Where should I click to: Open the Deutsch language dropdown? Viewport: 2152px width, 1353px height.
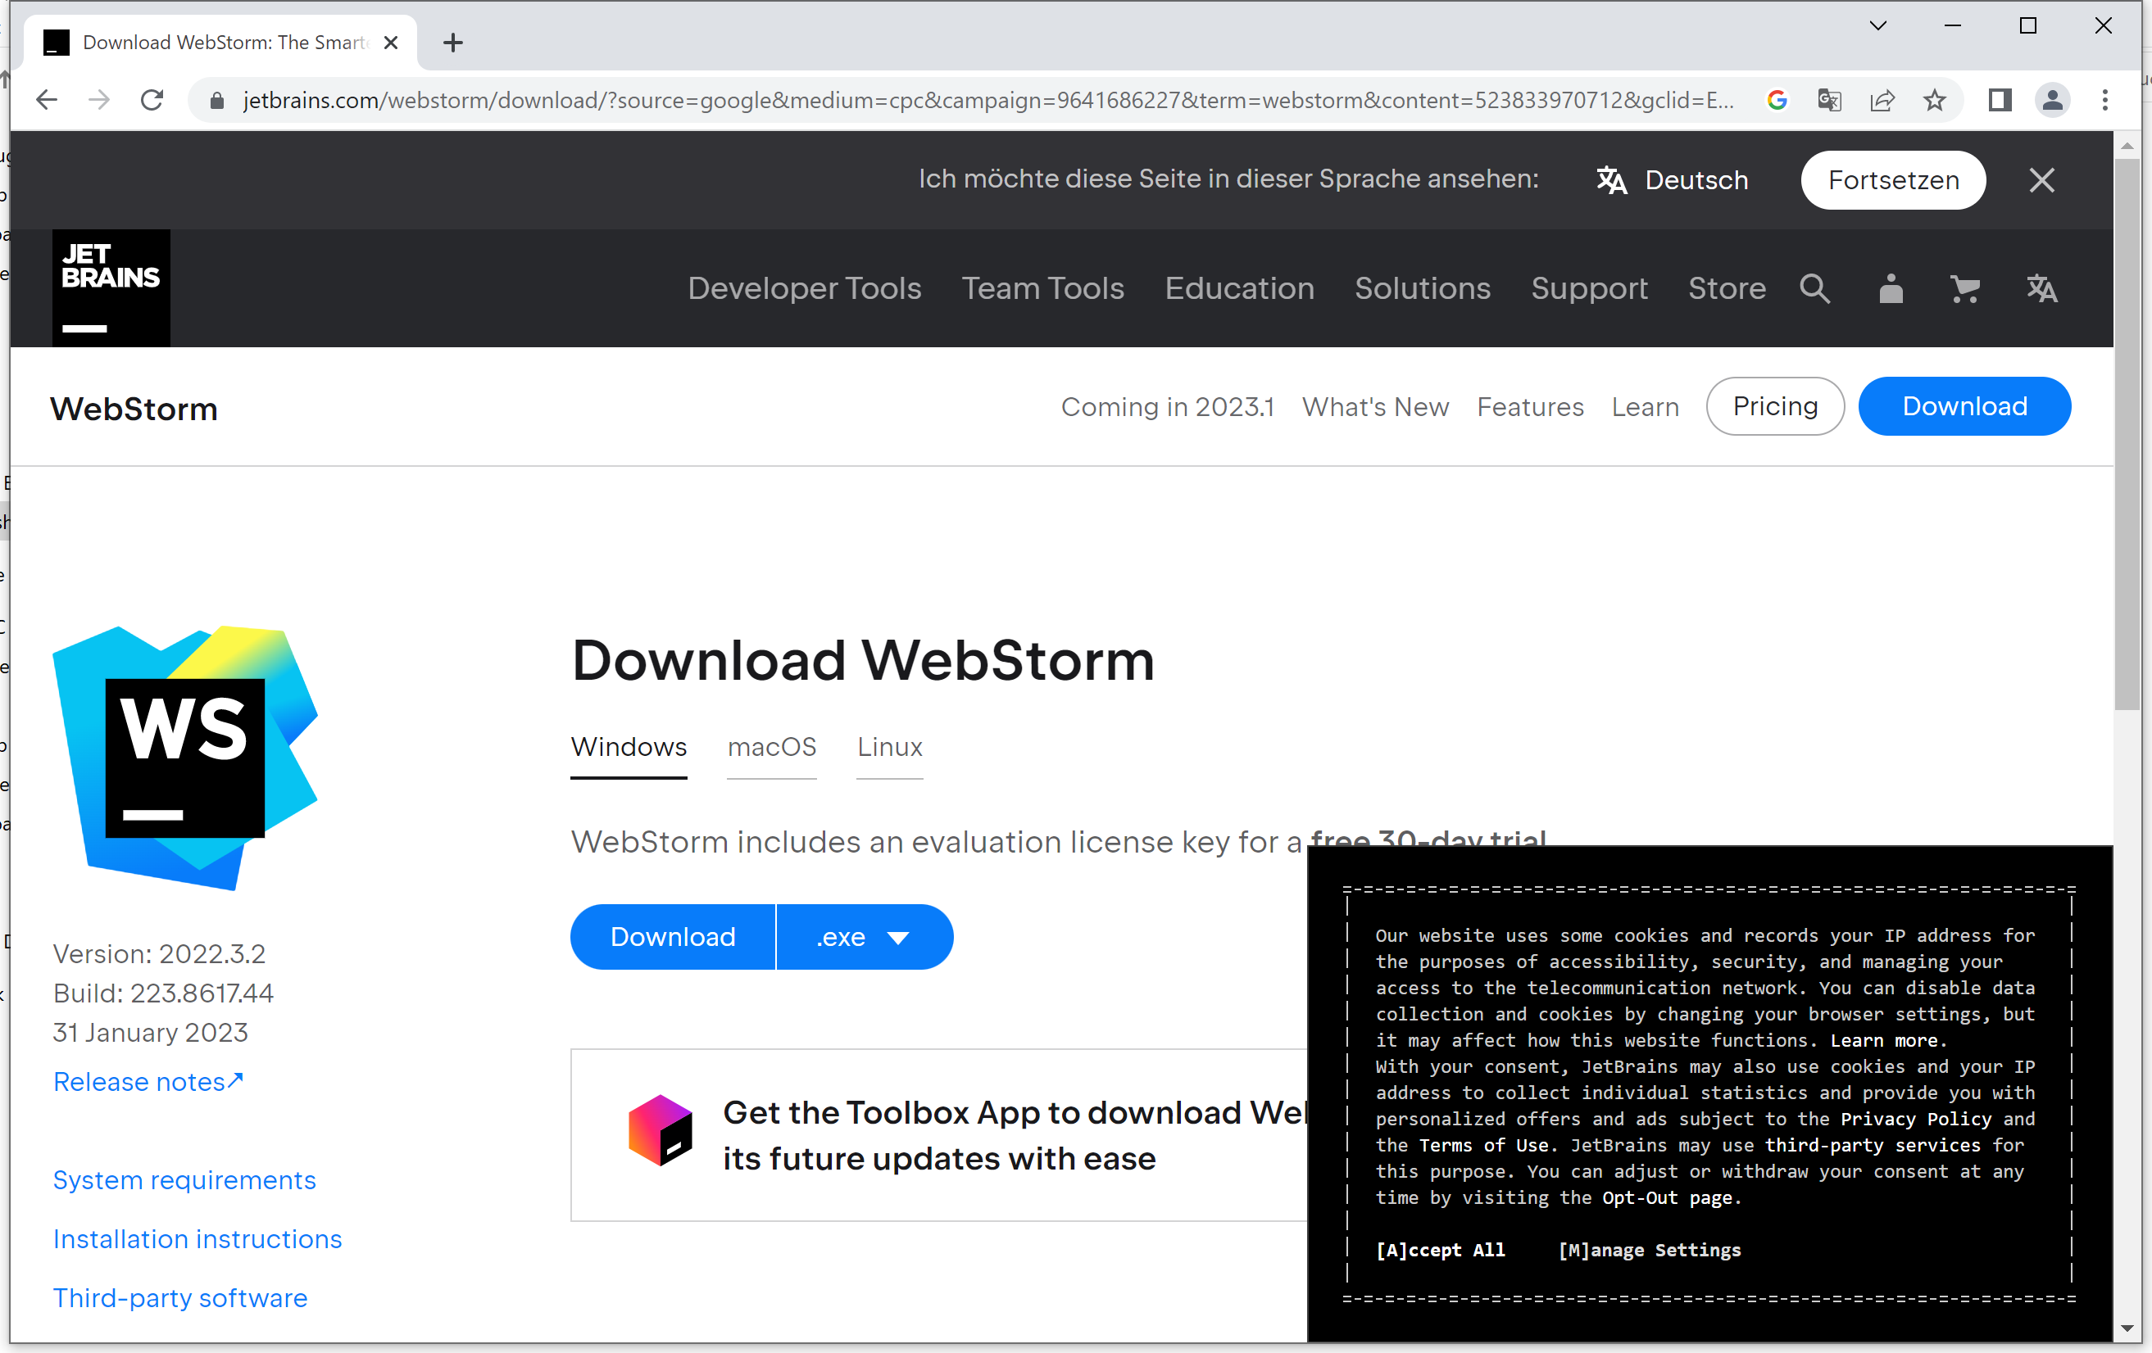click(1672, 179)
